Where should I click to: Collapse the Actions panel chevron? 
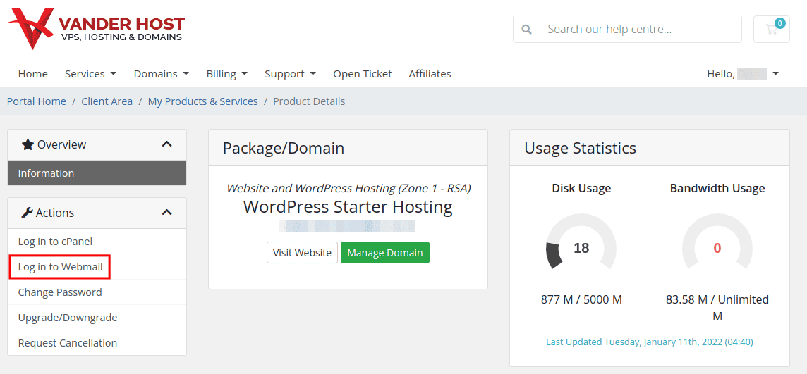tap(166, 212)
